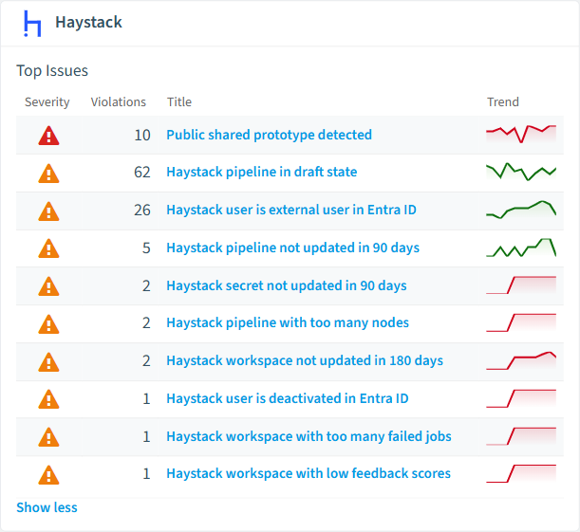Click warning icon for Haystack pipeline in draft state

48,174
